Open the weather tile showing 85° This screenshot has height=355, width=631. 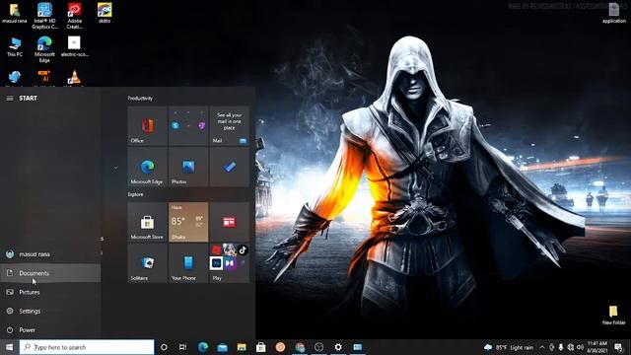click(x=188, y=222)
